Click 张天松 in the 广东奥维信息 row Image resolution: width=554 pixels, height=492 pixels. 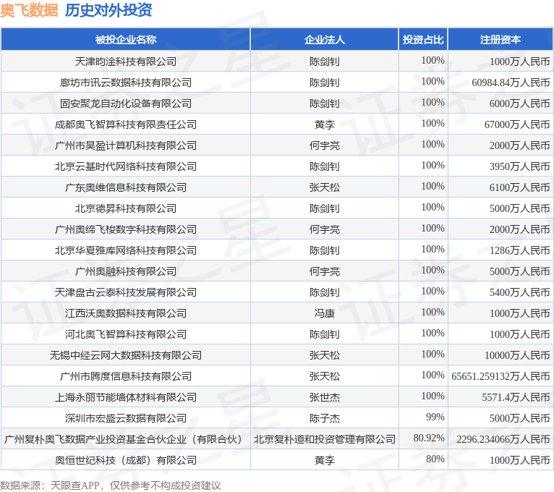click(324, 187)
